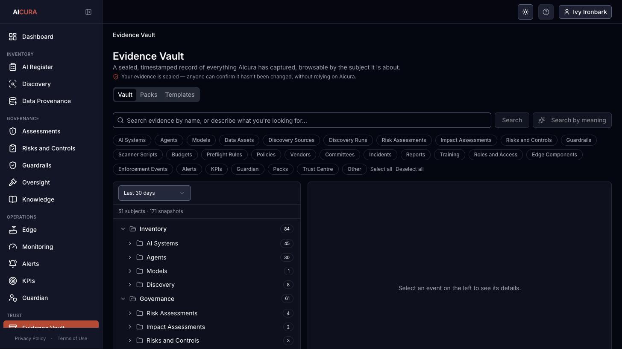Open the Privacy Policy link
Screen dimensions: 622x349
pyautogui.click(x=30, y=338)
